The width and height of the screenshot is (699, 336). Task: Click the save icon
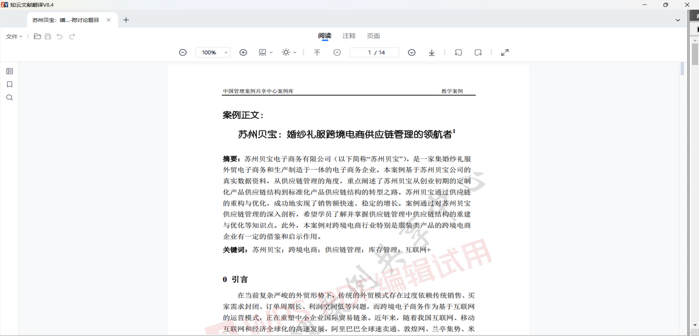click(48, 36)
